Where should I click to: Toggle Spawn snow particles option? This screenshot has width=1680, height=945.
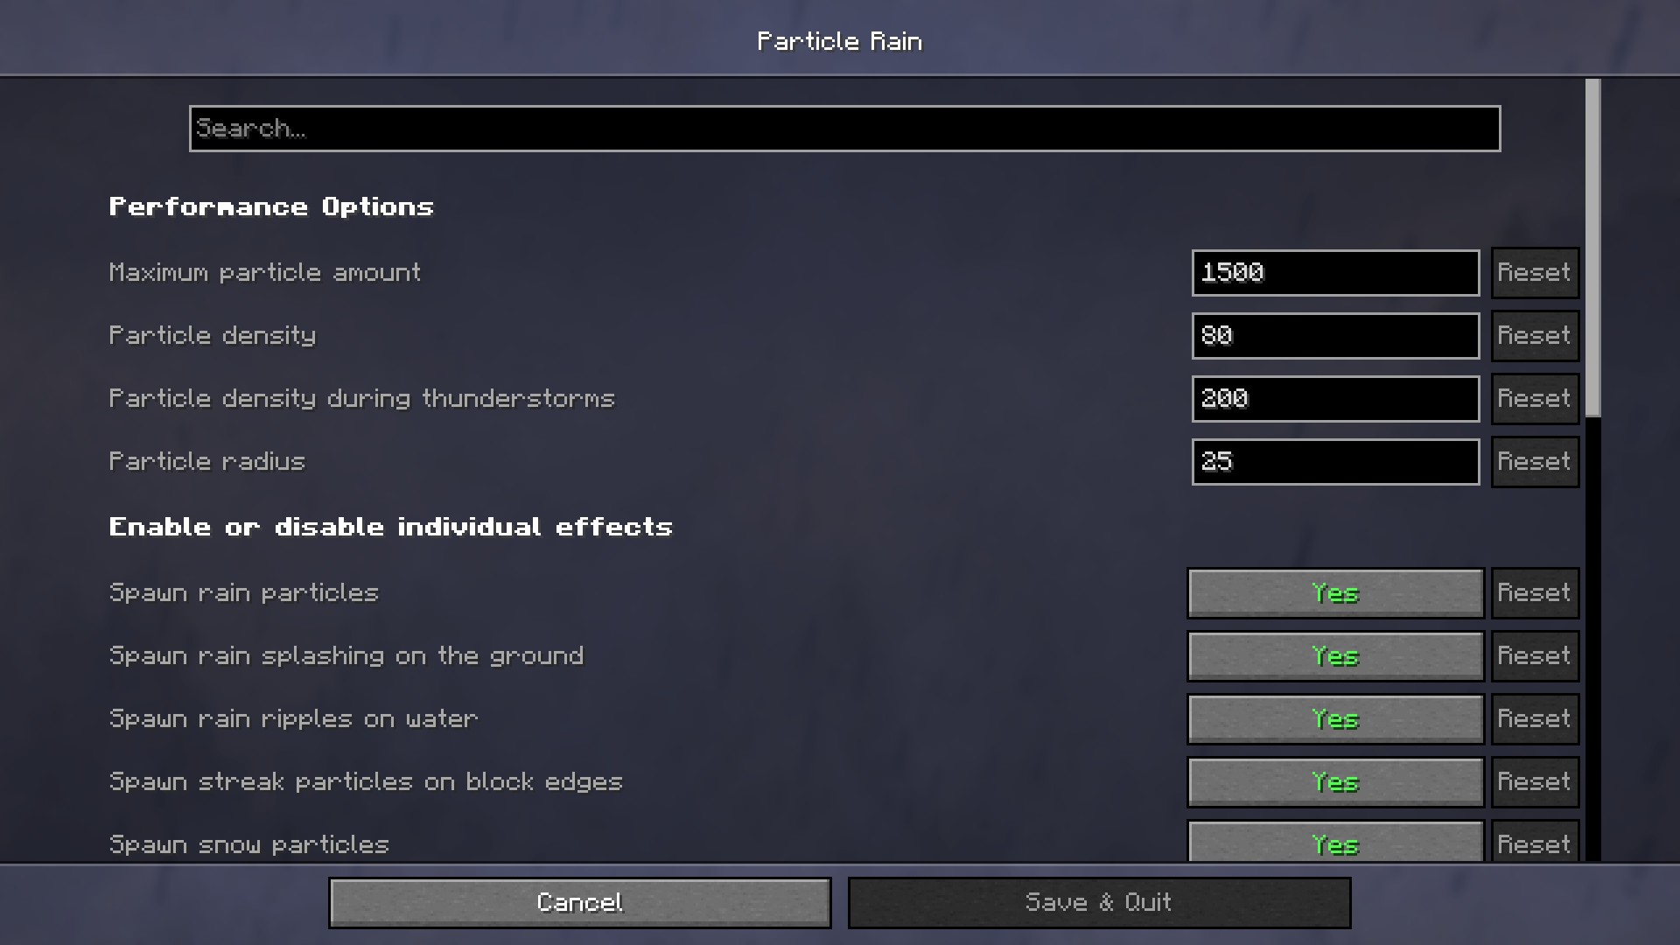click(1335, 841)
